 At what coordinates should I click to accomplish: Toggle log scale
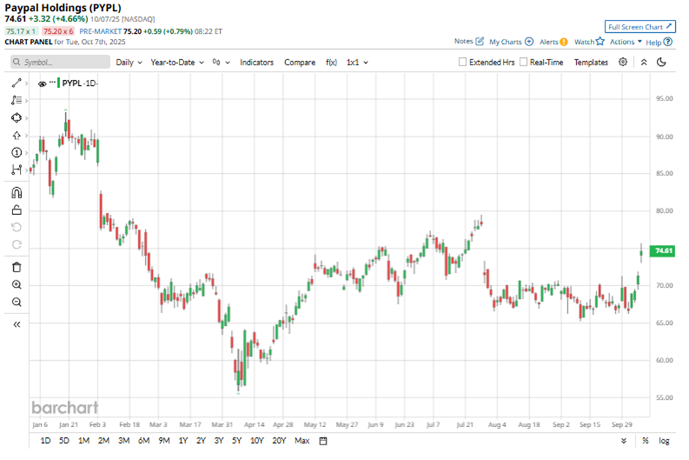coord(664,441)
